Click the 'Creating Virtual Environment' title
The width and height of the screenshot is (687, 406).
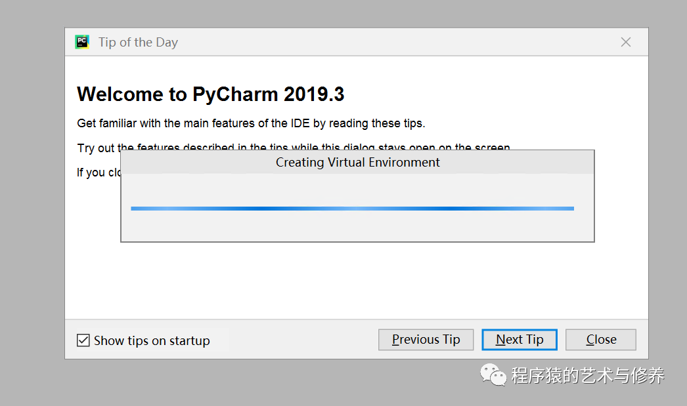pos(357,162)
